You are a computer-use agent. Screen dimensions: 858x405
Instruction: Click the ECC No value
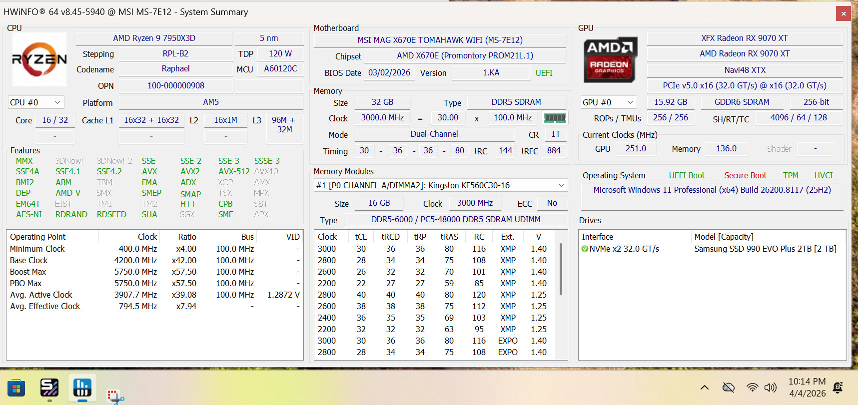(x=552, y=203)
